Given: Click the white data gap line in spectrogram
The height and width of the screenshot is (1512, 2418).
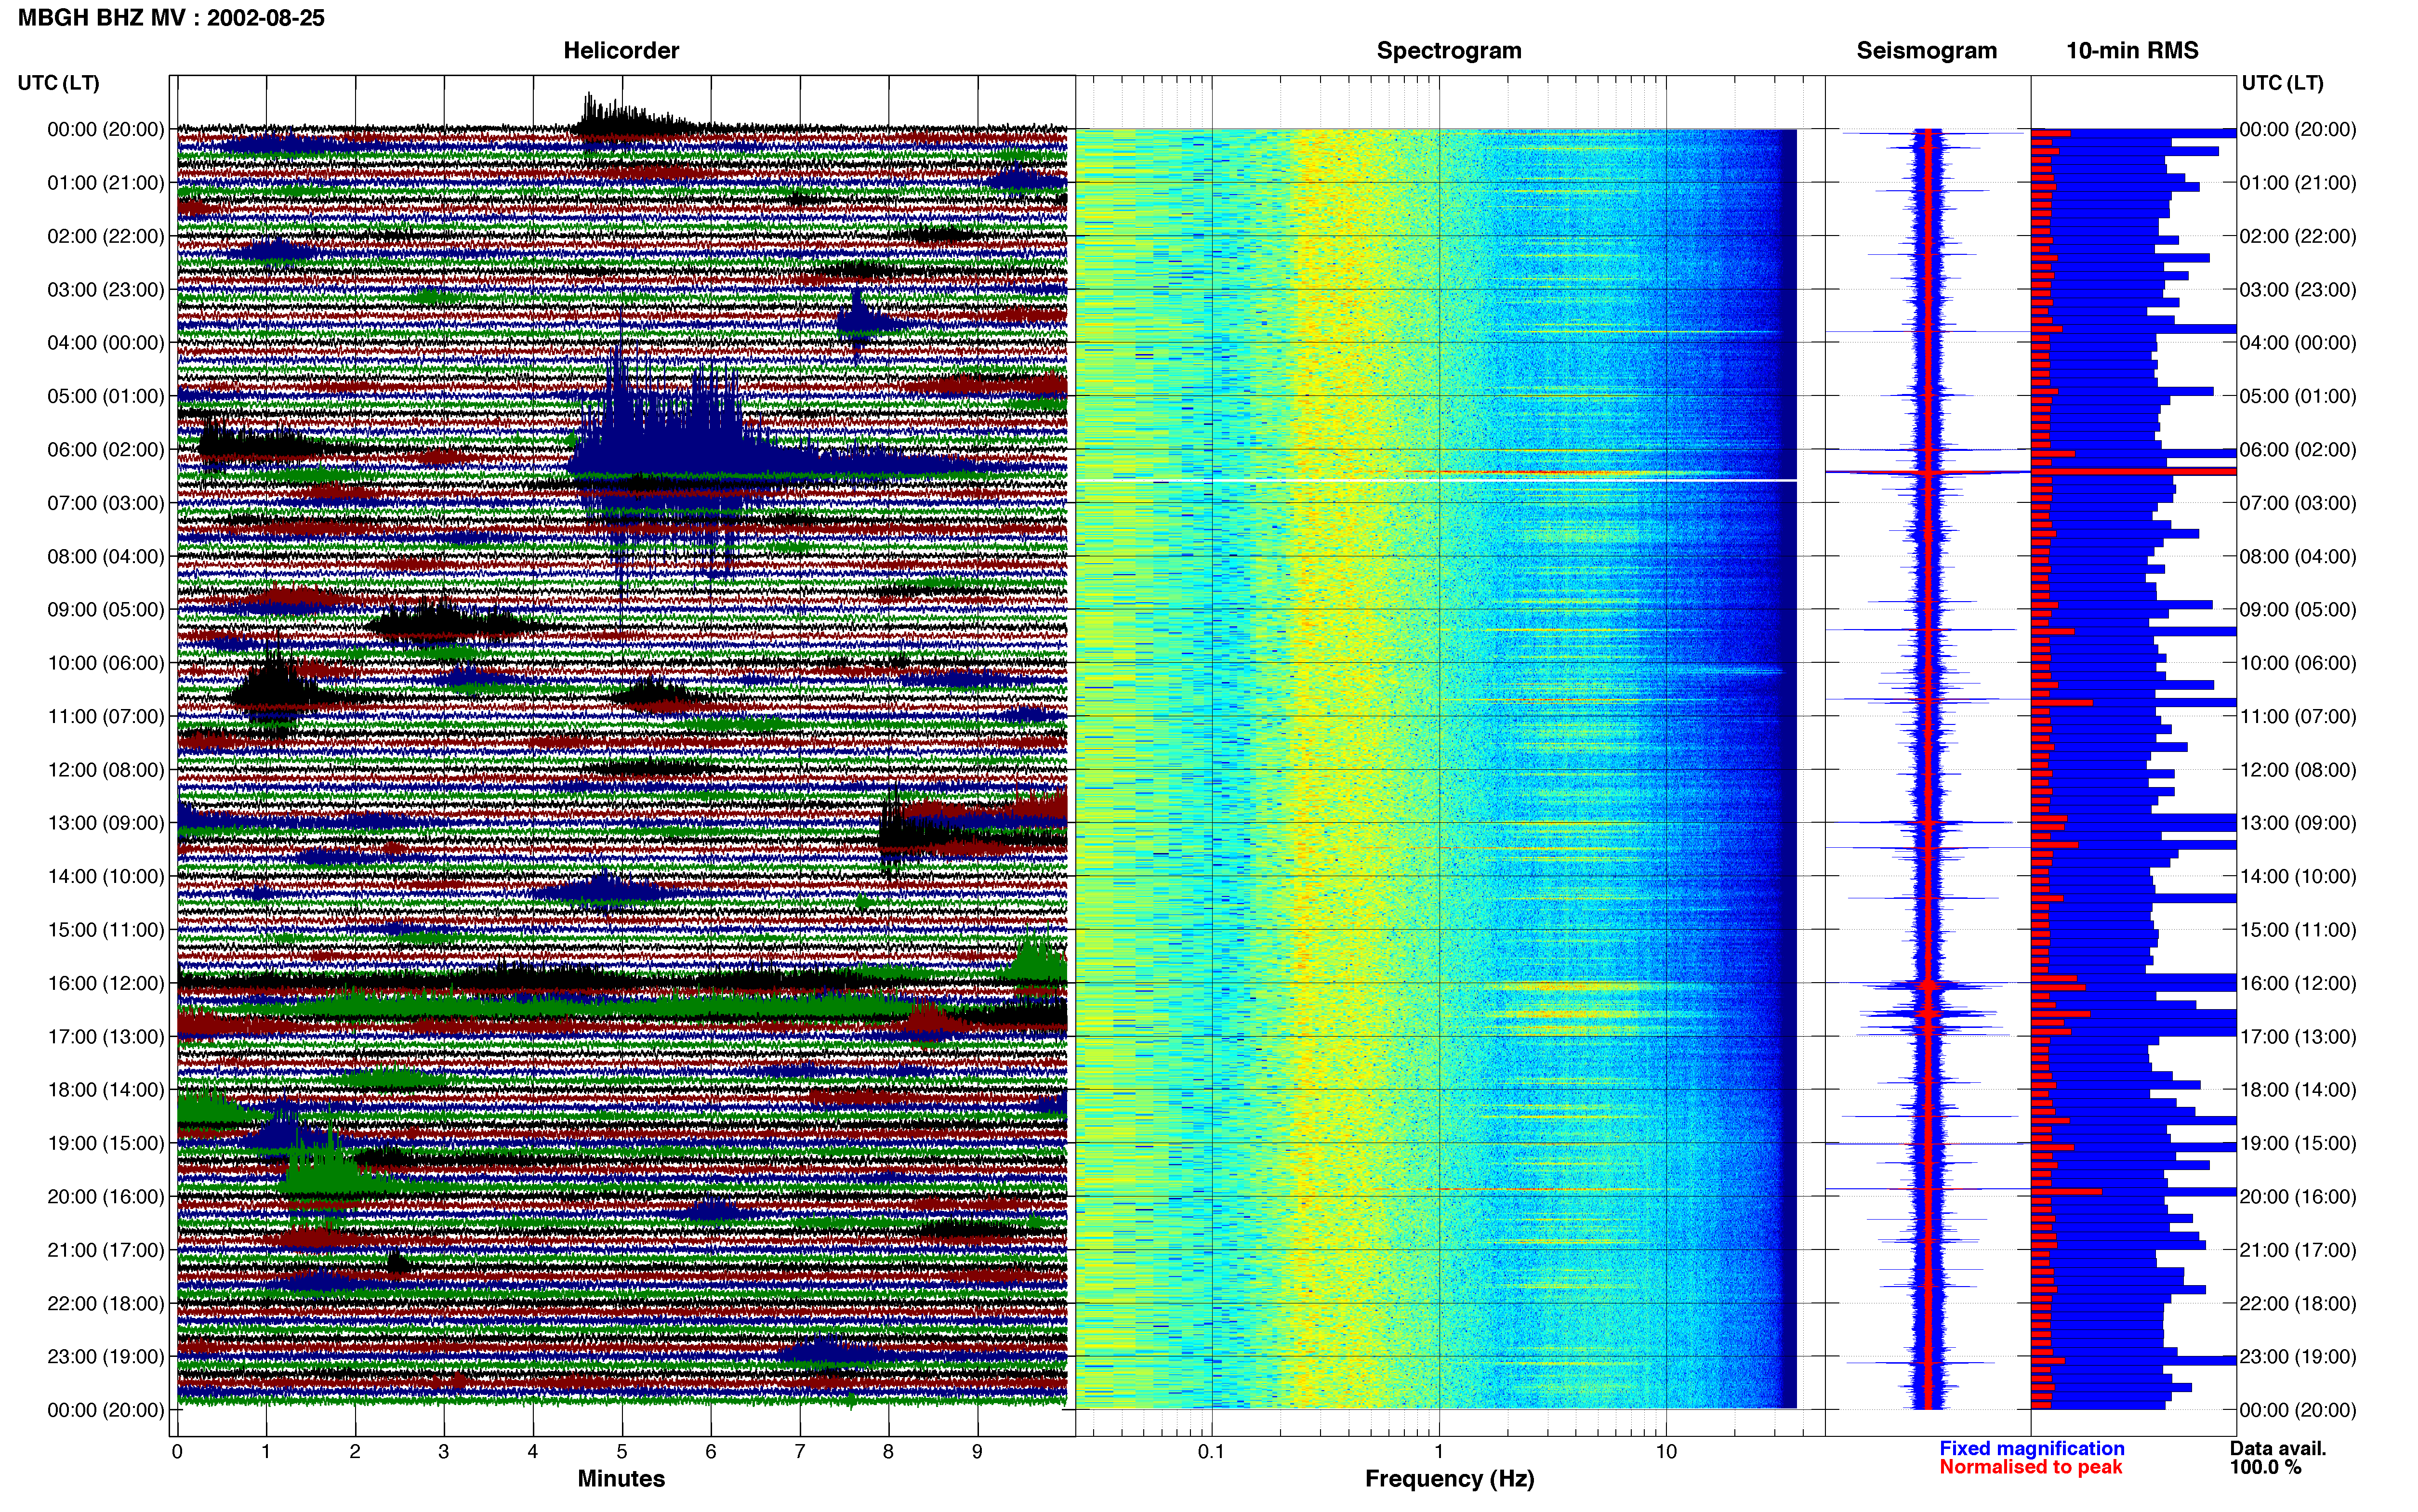Looking at the screenshot, I should click(x=1436, y=480).
